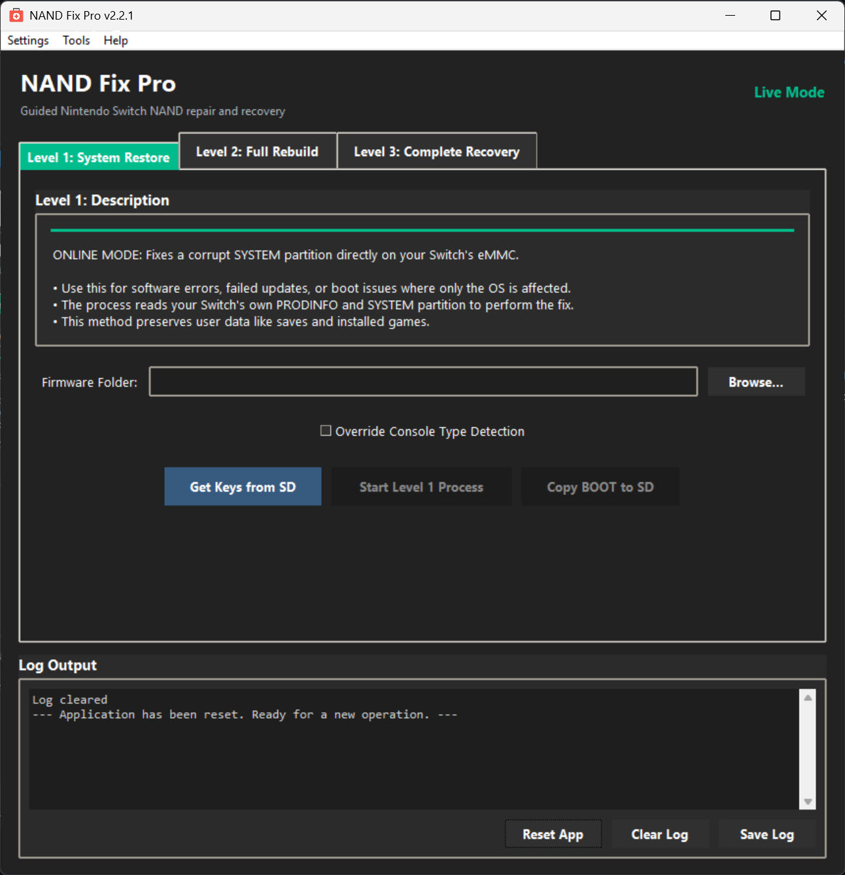Click the 'Use this for software errors' bullet
This screenshot has width=845, height=875.
pyautogui.click(x=312, y=288)
